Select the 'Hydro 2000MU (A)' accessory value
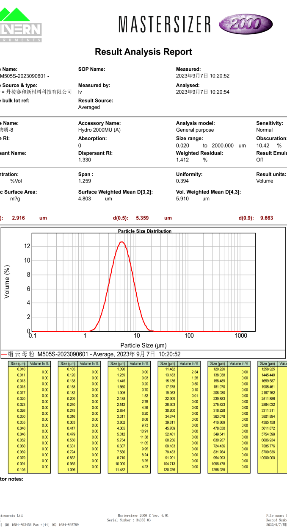 click(x=99, y=130)
